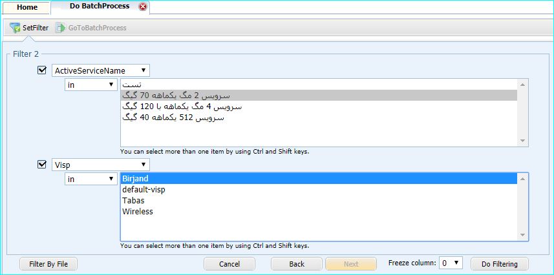Image resolution: width=554 pixels, height=275 pixels.
Task: Switch to the Home tab
Action: pos(27,8)
